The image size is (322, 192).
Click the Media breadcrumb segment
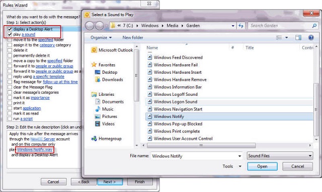click(172, 26)
